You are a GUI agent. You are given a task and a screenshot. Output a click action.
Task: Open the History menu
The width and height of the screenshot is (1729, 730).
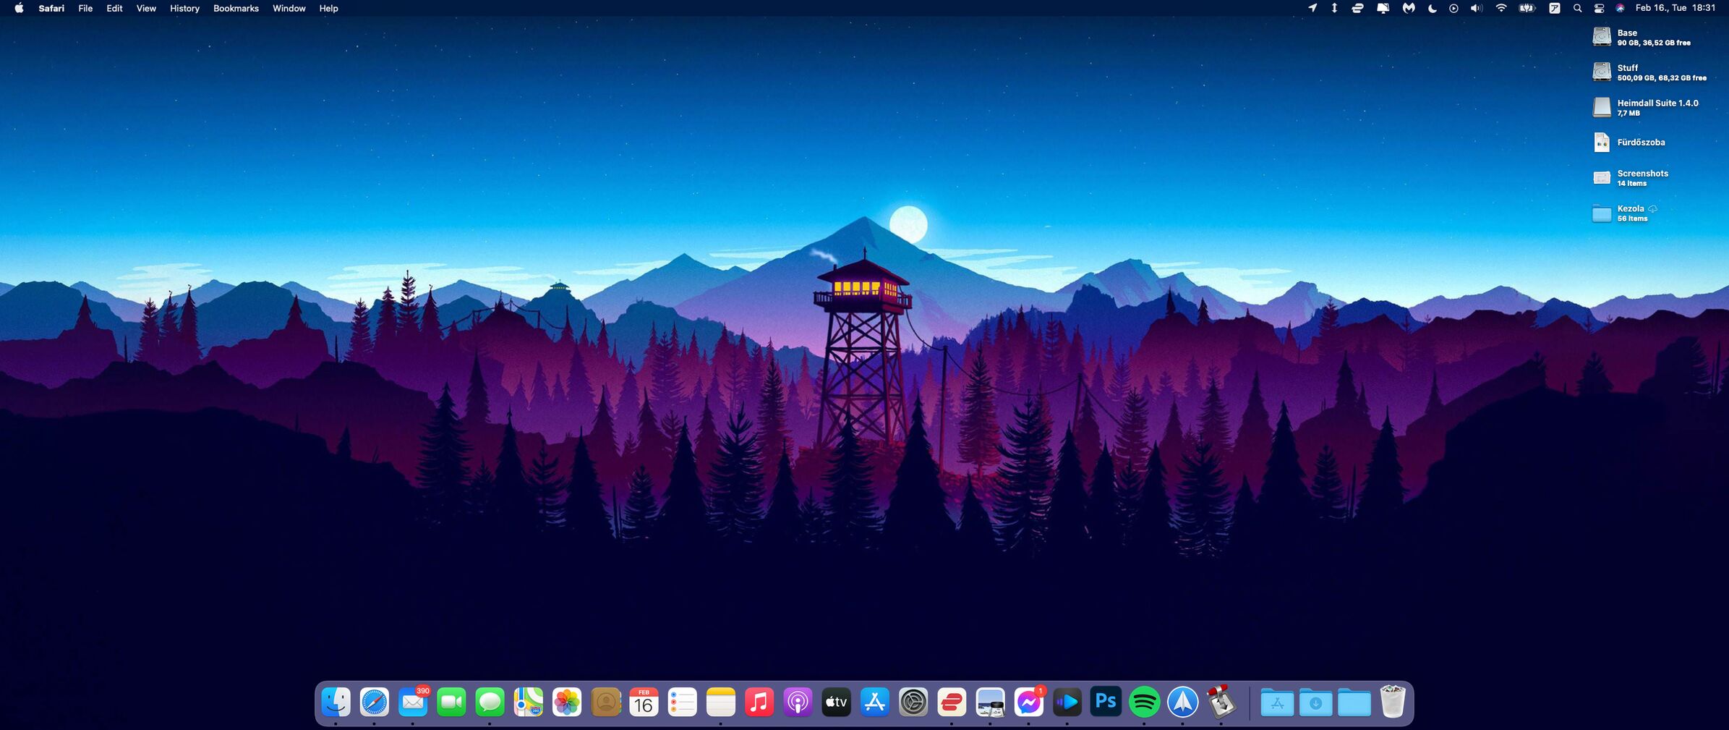point(184,8)
